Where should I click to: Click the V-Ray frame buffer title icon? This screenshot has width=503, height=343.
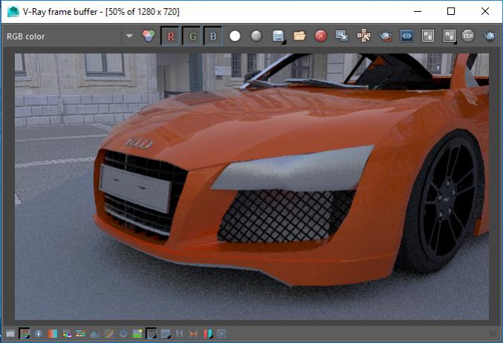click(x=13, y=12)
